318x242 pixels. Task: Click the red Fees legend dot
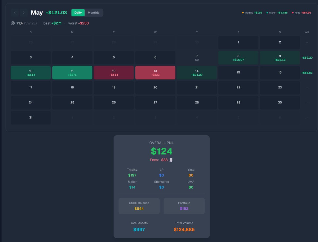pyautogui.click(x=293, y=13)
